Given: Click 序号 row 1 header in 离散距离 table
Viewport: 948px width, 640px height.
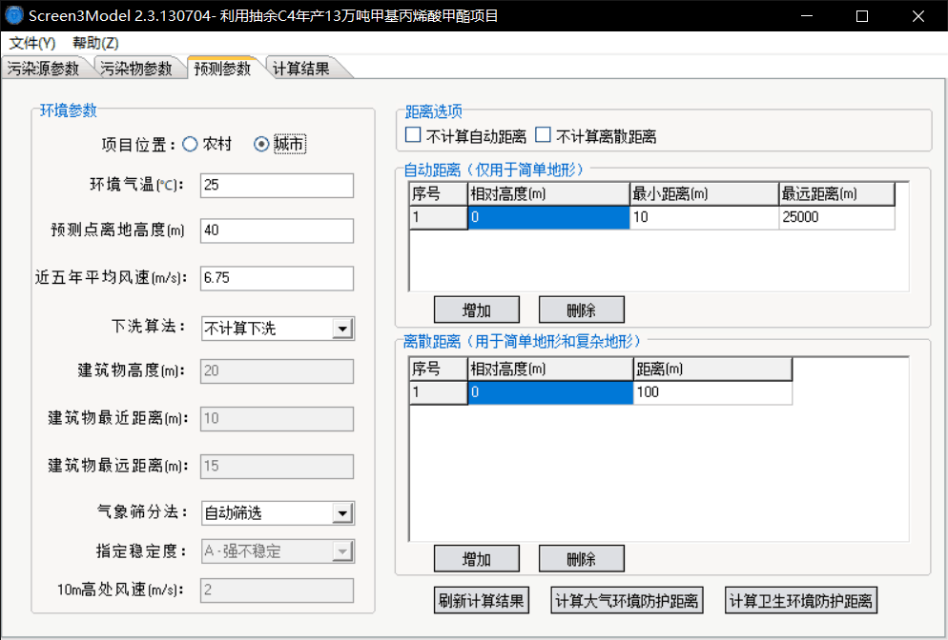Looking at the screenshot, I should click(x=439, y=392).
